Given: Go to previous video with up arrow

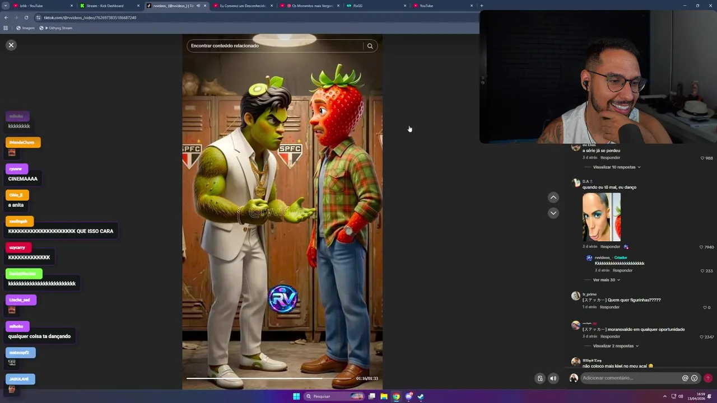Looking at the screenshot, I should pyautogui.click(x=553, y=198).
